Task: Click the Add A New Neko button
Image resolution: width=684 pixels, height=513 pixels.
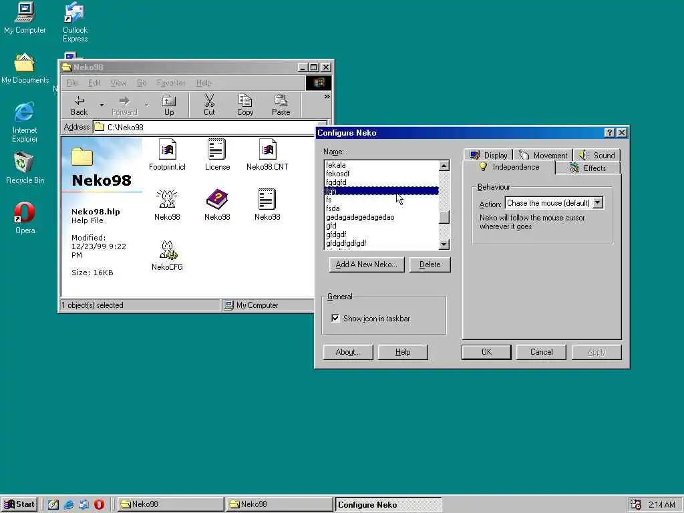Action: (x=367, y=265)
